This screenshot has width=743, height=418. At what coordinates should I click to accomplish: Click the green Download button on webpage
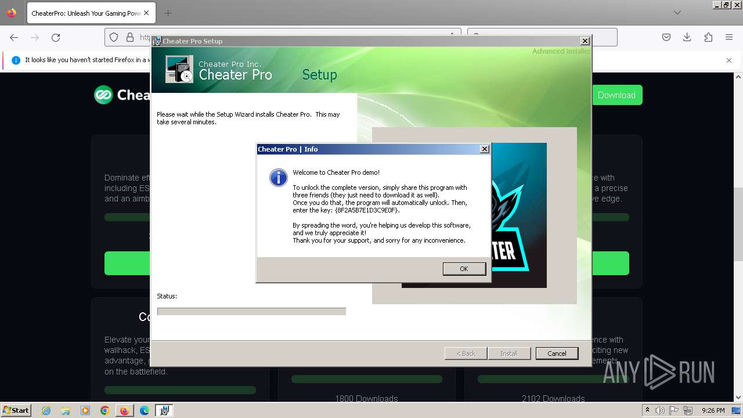(x=616, y=95)
